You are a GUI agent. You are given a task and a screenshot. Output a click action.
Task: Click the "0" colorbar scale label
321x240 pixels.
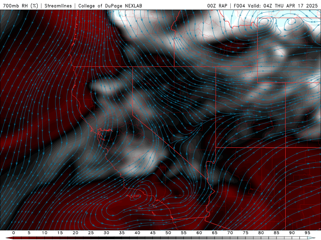tap(14, 233)
